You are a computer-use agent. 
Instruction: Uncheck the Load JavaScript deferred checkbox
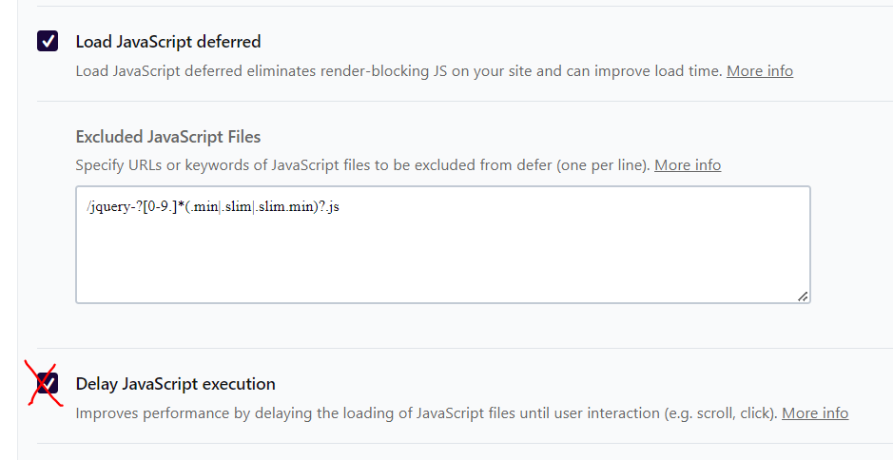coord(48,42)
